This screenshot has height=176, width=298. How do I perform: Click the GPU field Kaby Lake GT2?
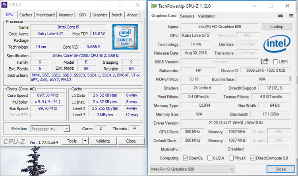[195, 35]
